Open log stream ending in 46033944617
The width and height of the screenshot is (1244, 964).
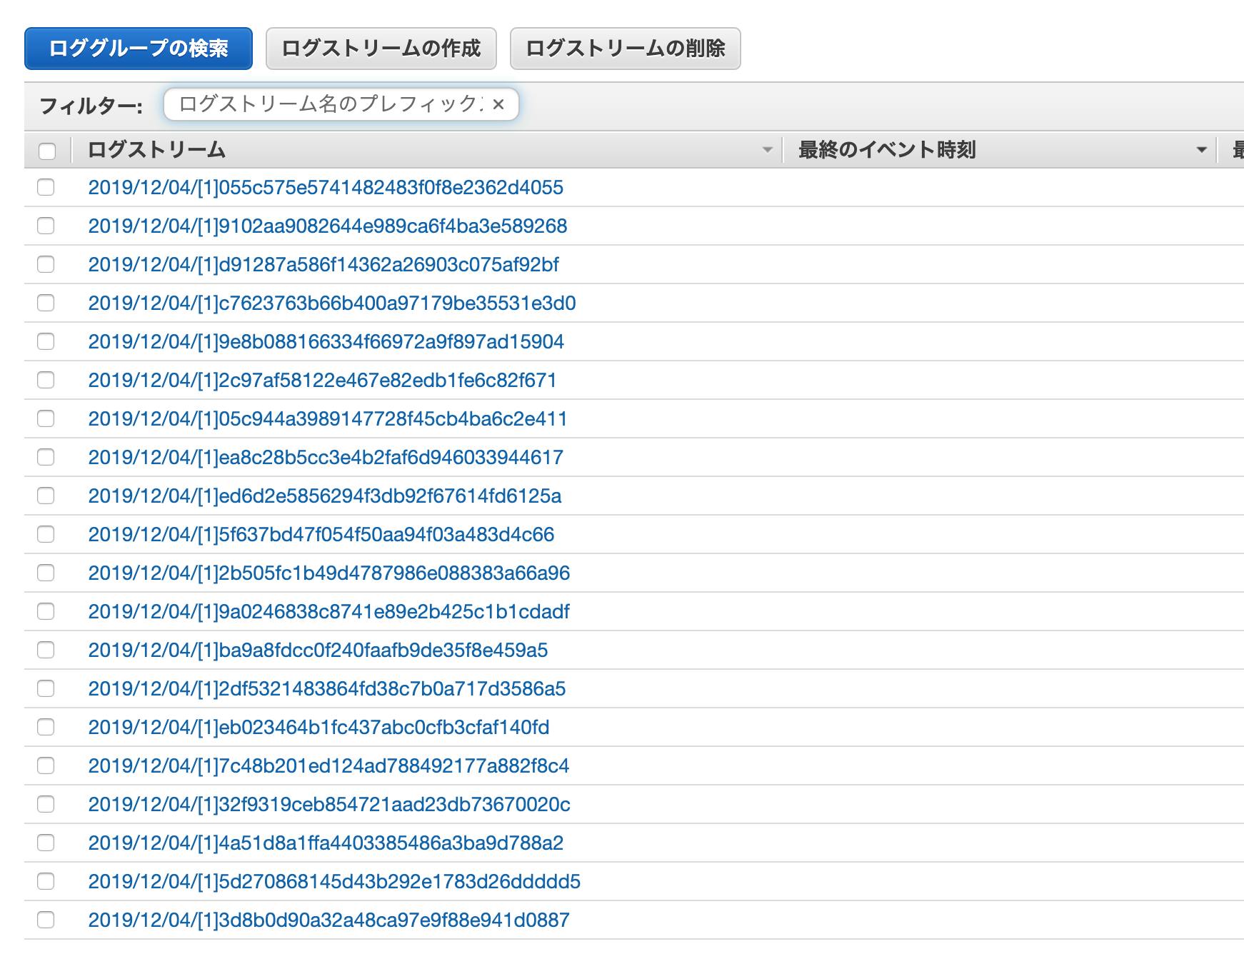pyautogui.click(x=325, y=458)
